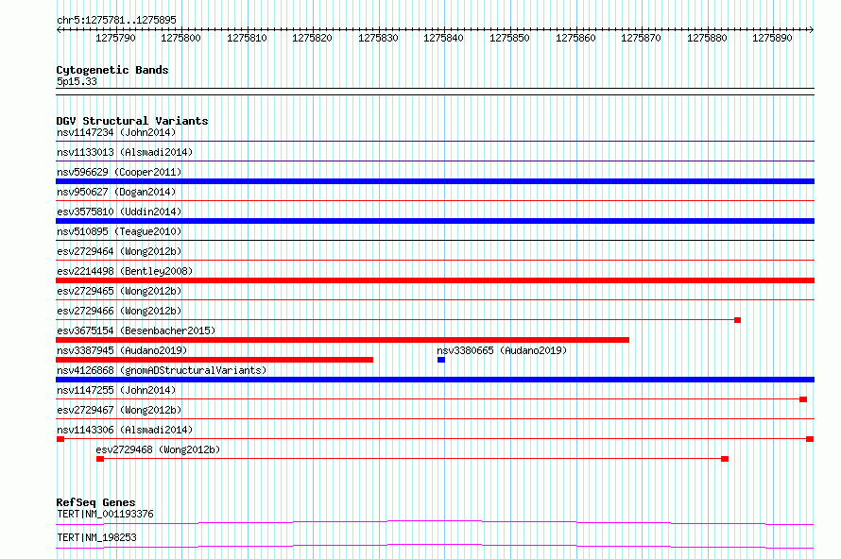841x559 pixels.
Task: Open the nsv1133013 (Alsmadi2014) variant
Action: pos(125,152)
